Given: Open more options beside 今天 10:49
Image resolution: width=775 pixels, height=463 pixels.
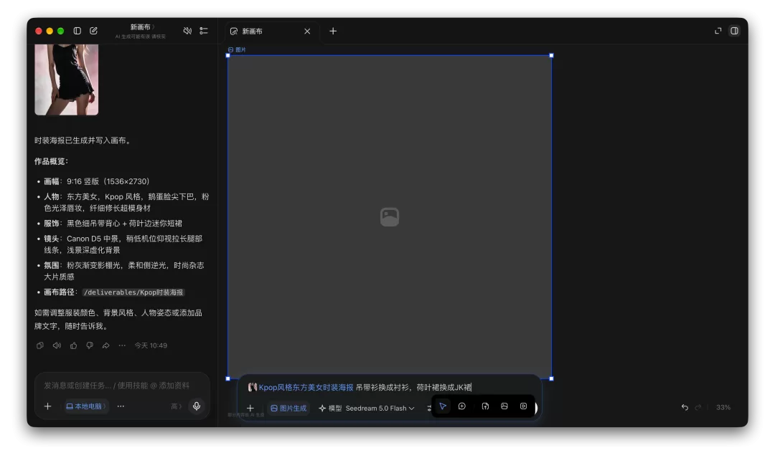Looking at the screenshot, I should [122, 345].
